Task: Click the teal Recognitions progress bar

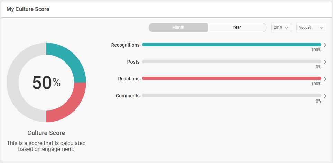Action: [x=231, y=45]
